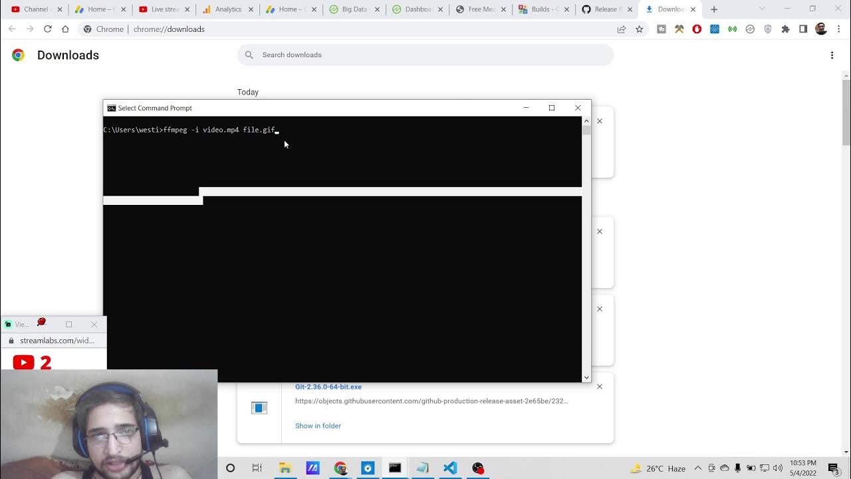Switch to the Analytics tab
The height and width of the screenshot is (479, 851).
pyautogui.click(x=228, y=9)
